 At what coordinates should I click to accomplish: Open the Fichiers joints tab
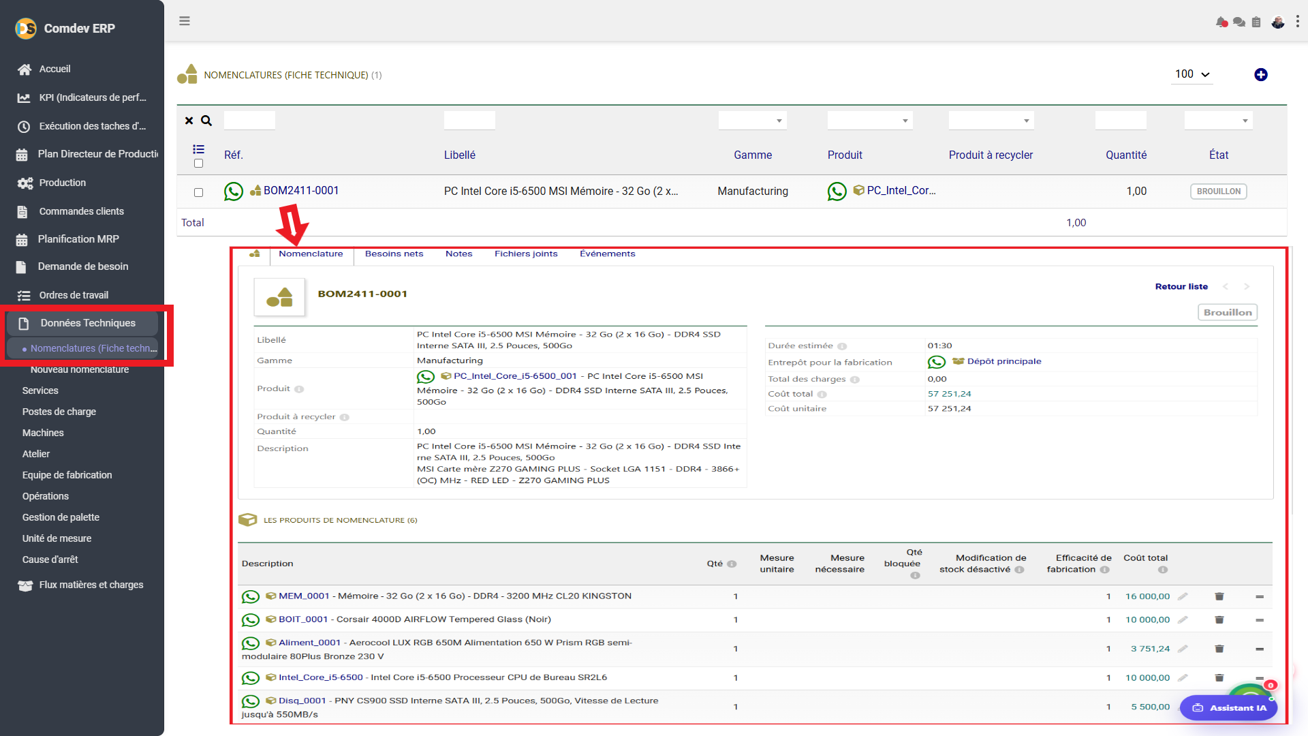click(x=525, y=254)
